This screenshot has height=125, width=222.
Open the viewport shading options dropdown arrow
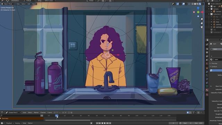click(x=203, y=4)
